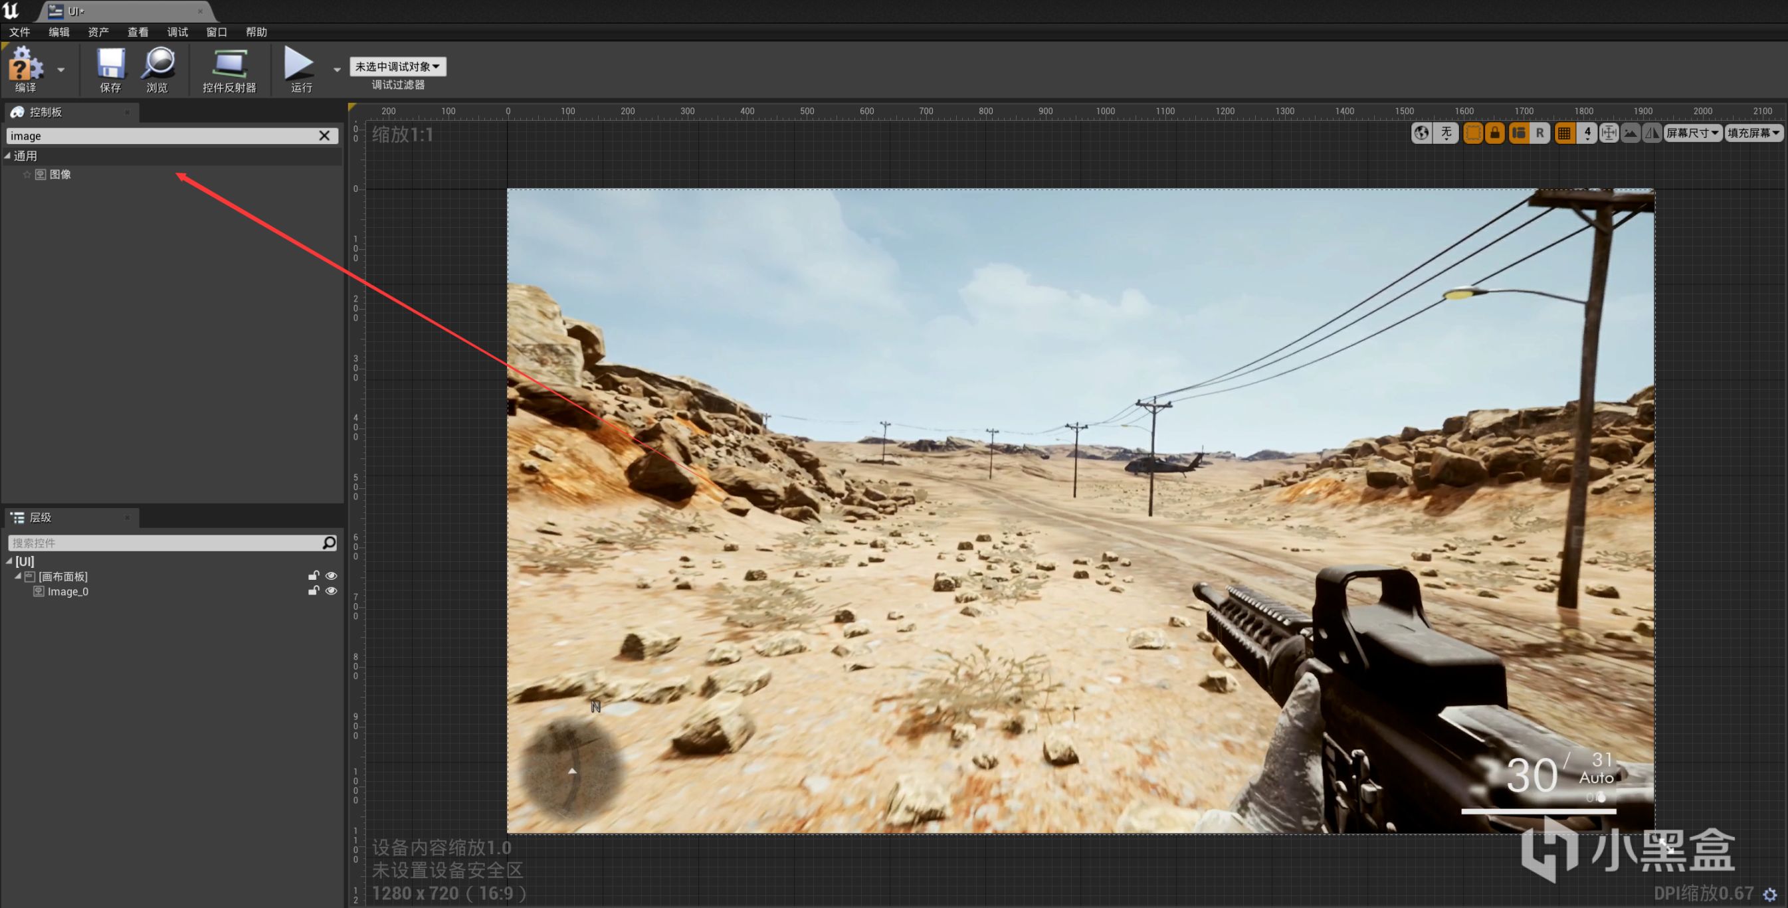Select the Image_0 widget on the canvas
The width and height of the screenshot is (1788, 908).
(1080, 511)
